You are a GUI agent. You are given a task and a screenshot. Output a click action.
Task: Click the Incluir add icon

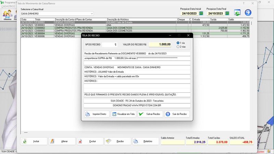coord(24,141)
